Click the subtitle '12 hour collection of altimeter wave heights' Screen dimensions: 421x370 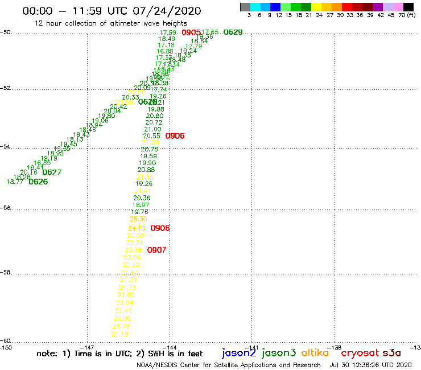[x=110, y=23]
